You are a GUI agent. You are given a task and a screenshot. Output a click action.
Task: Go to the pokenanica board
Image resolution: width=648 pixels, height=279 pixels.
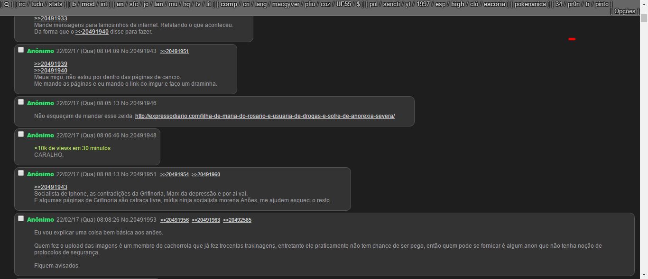530,4
